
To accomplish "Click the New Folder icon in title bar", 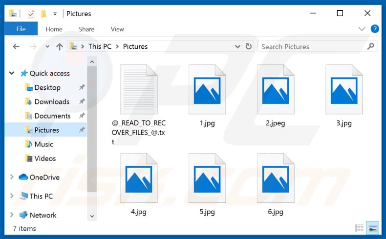I will click(x=43, y=14).
